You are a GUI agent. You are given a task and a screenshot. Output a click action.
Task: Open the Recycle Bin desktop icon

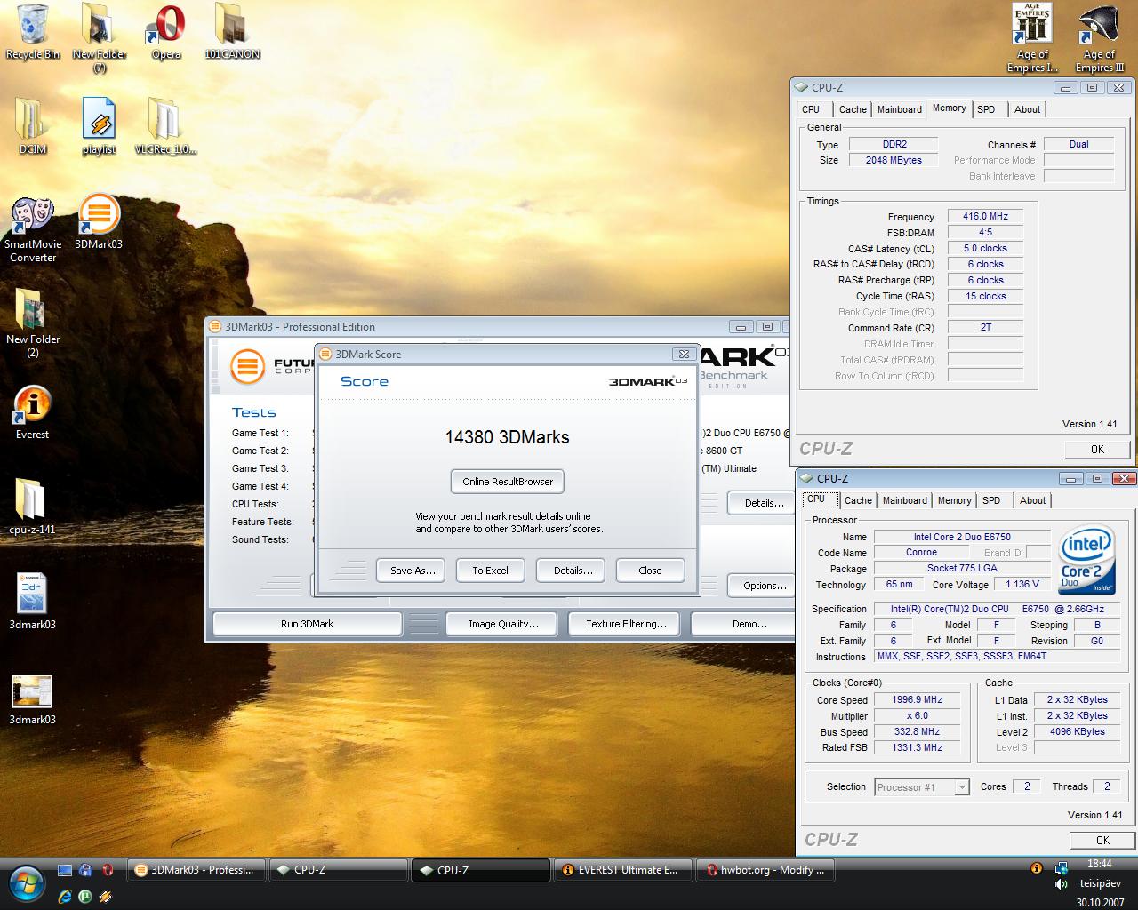pyautogui.click(x=33, y=32)
